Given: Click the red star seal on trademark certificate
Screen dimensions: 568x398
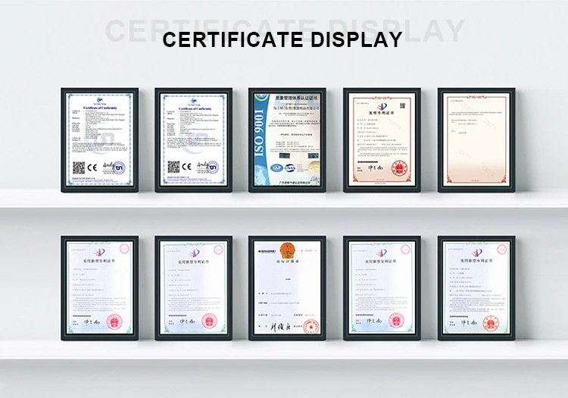Looking at the screenshot, I should 311,327.
